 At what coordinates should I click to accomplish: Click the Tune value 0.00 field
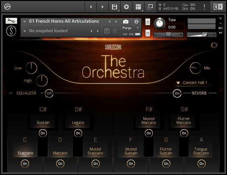(x=172, y=27)
